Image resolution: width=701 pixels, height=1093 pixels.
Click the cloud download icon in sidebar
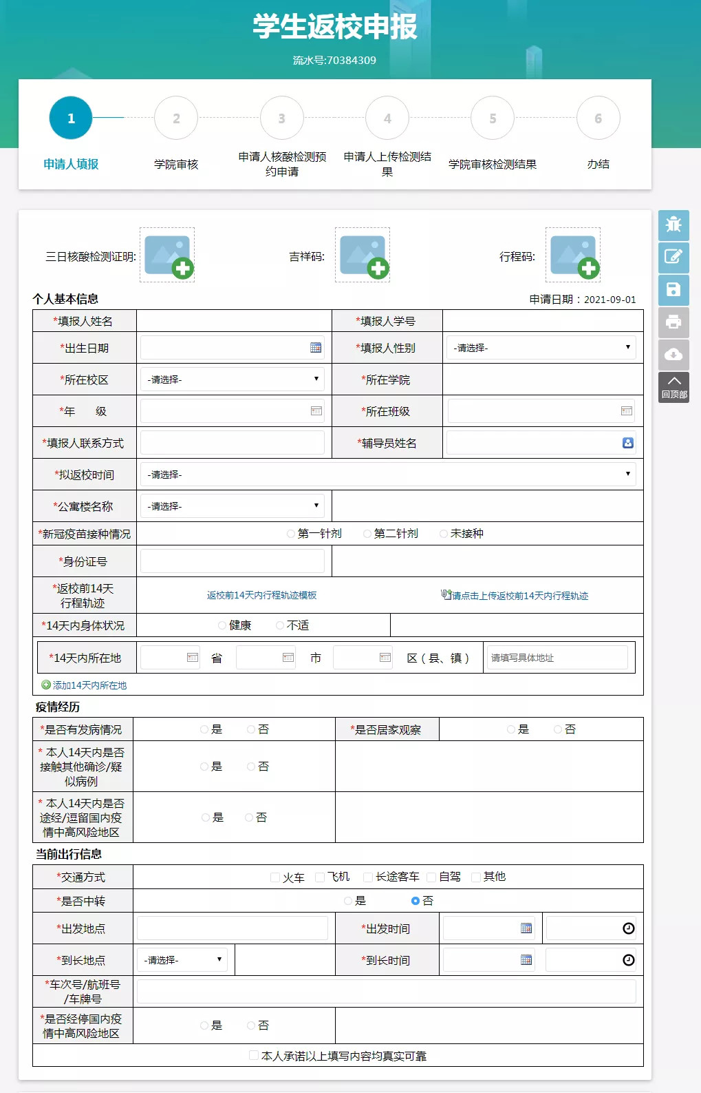tap(673, 354)
